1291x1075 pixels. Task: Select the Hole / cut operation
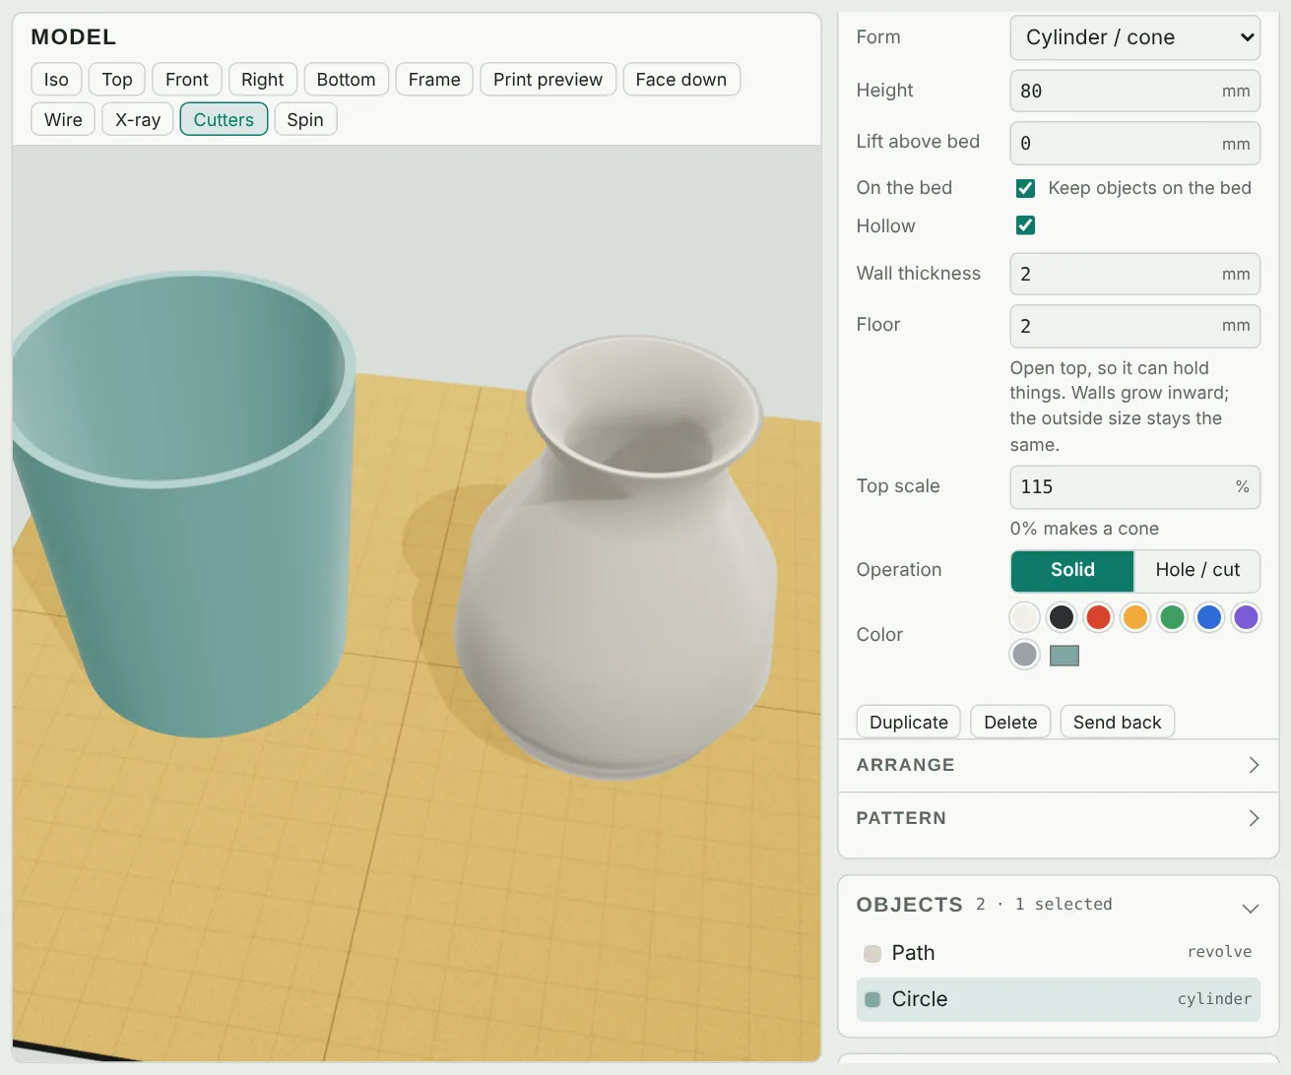(1197, 570)
